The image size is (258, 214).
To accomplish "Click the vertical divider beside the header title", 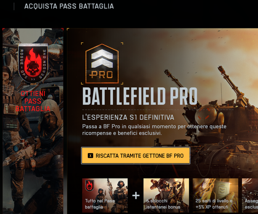I will tap(14, 6).
